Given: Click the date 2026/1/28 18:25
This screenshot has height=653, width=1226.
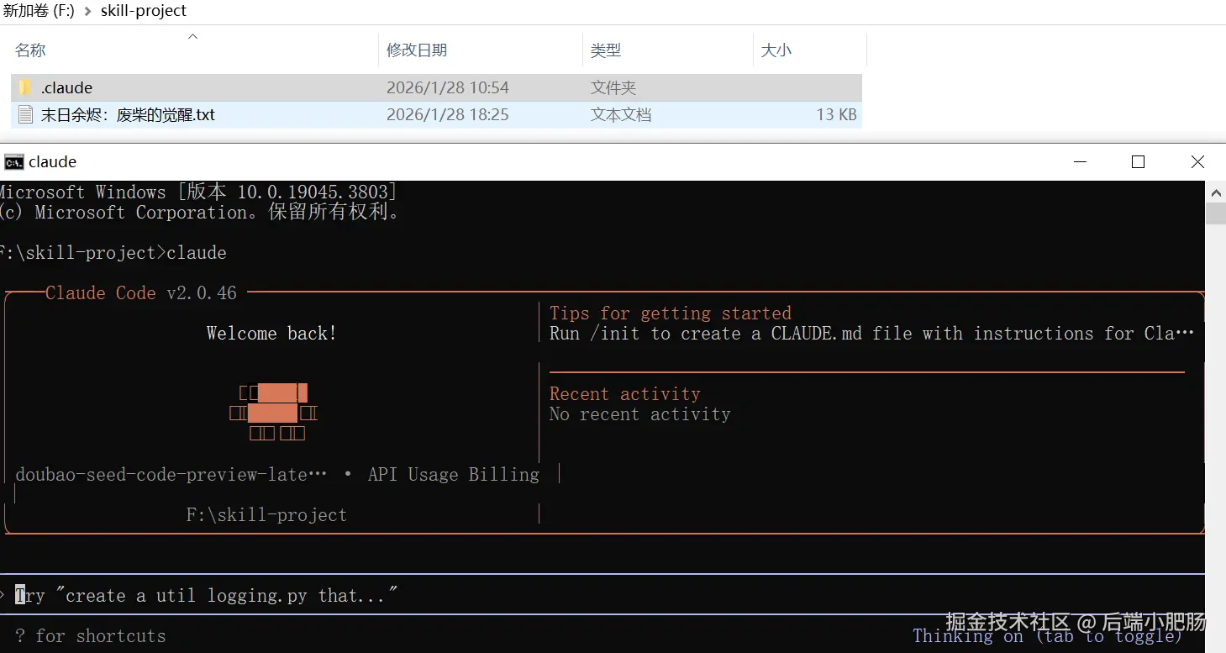Looking at the screenshot, I should [448, 114].
